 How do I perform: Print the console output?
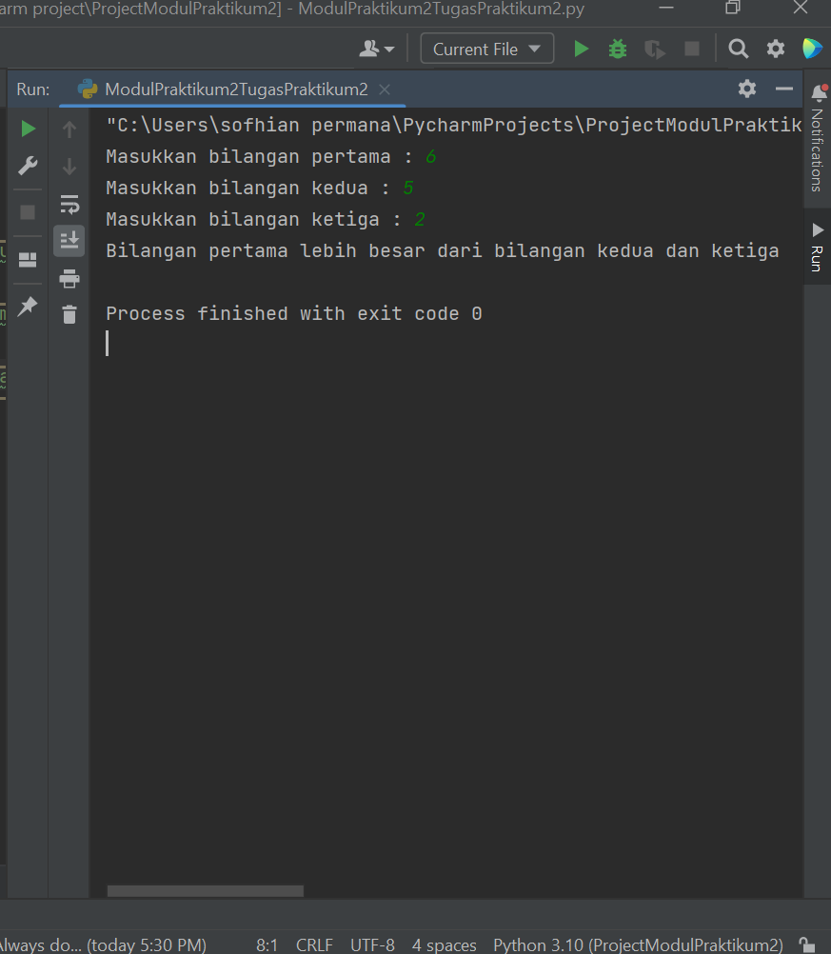[x=69, y=278]
